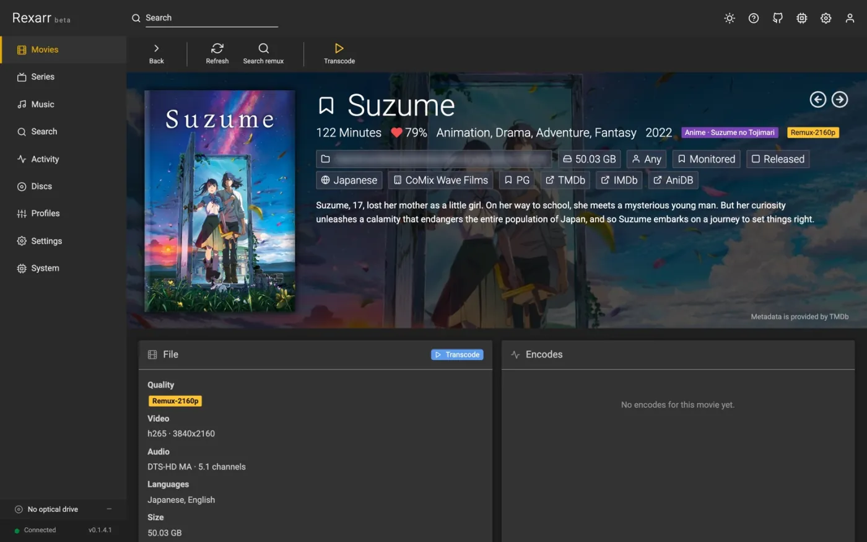Screen dimensions: 867x542
Task: Open Series in the sidebar
Action: pos(63,77)
